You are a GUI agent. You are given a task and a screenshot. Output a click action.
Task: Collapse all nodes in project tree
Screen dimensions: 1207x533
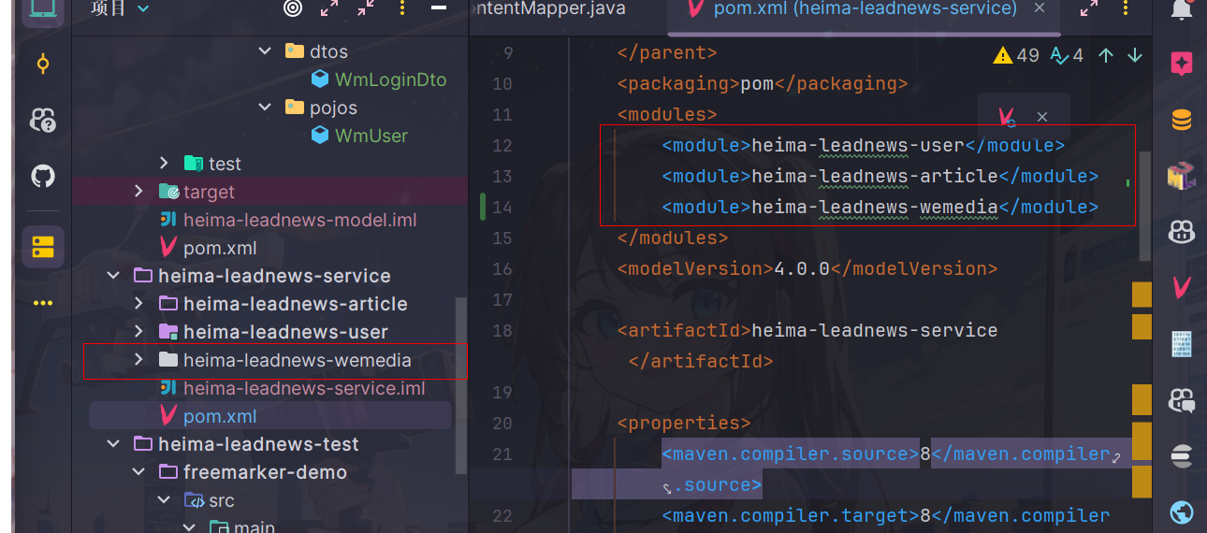pyautogui.click(x=366, y=8)
